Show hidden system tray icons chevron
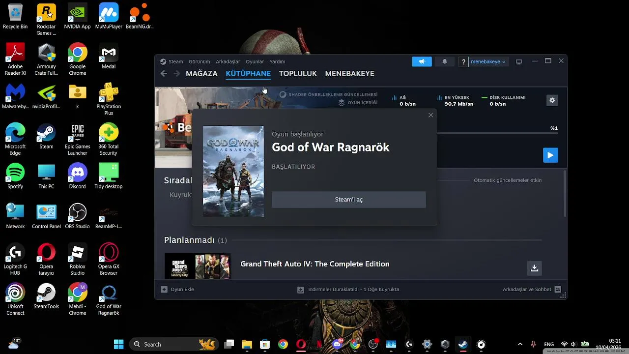629x354 pixels. [x=520, y=344]
